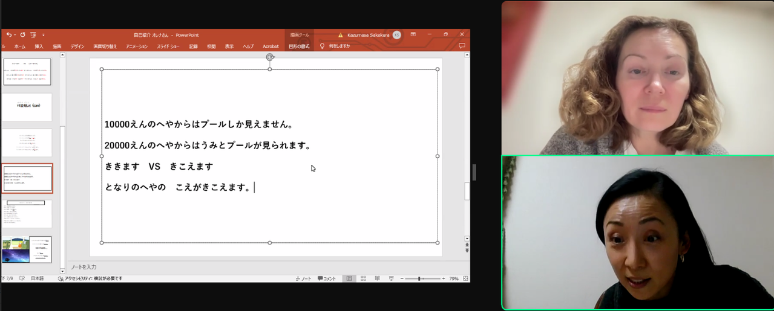Click the Next Slide double-arrow button
Image resolution: width=774 pixels, height=311 pixels.
click(467, 250)
